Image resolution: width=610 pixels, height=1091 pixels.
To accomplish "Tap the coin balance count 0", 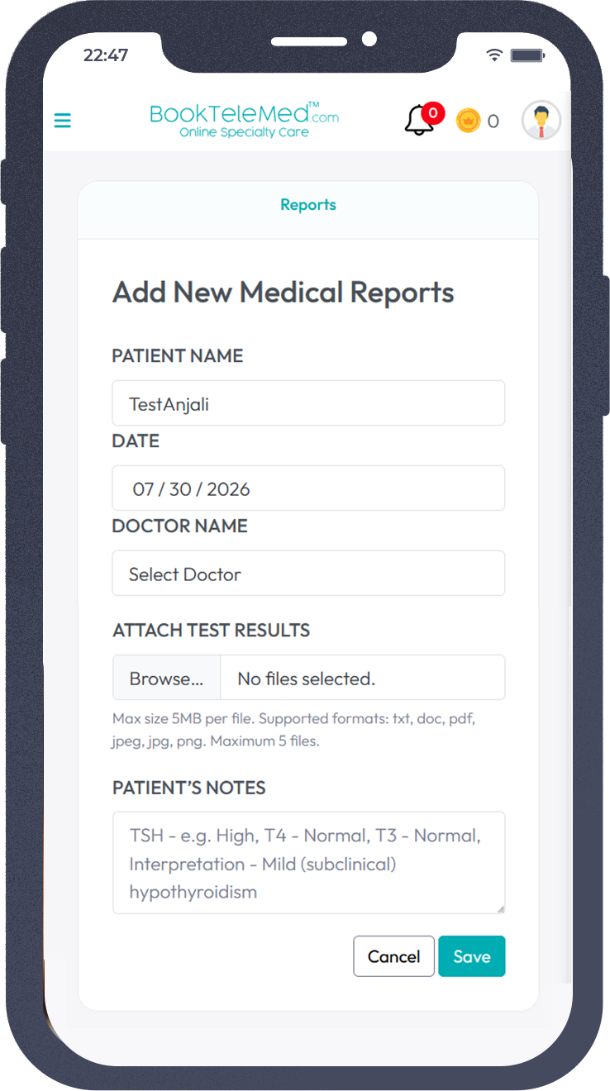I will [x=493, y=121].
